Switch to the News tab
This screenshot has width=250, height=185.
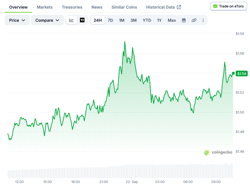pyautogui.click(x=97, y=7)
